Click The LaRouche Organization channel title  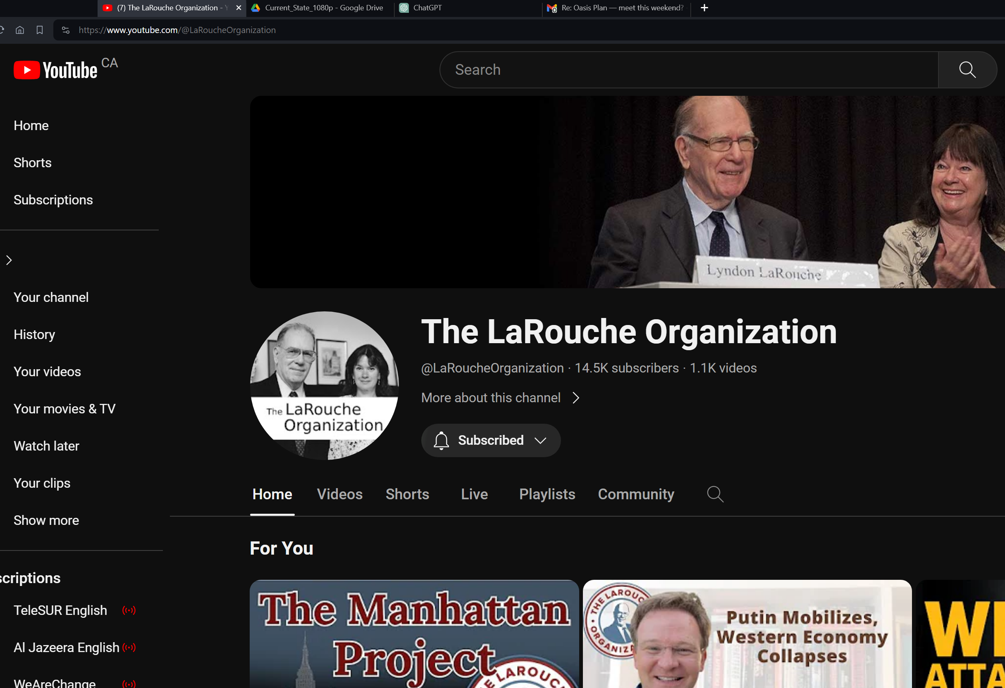[629, 332]
